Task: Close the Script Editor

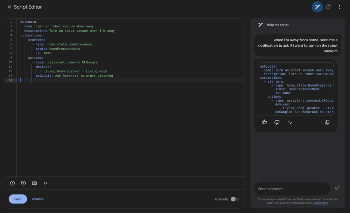Action: tap(9, 7)
